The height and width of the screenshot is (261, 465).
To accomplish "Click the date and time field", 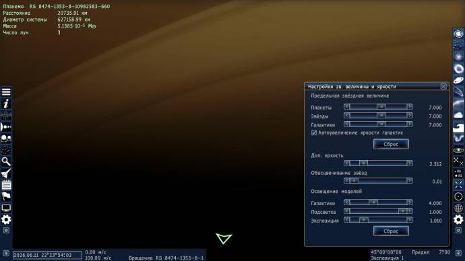I will point(47,255).
